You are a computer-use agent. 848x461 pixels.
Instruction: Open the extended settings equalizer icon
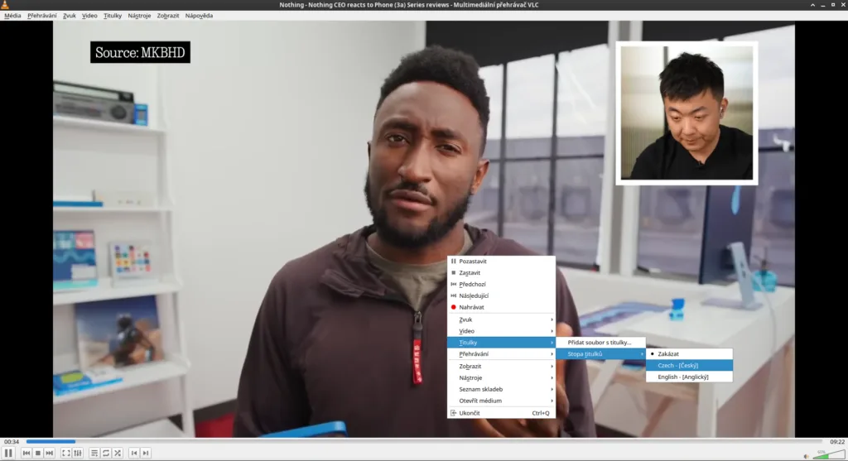pyautogui.click(x=78, y=453)
